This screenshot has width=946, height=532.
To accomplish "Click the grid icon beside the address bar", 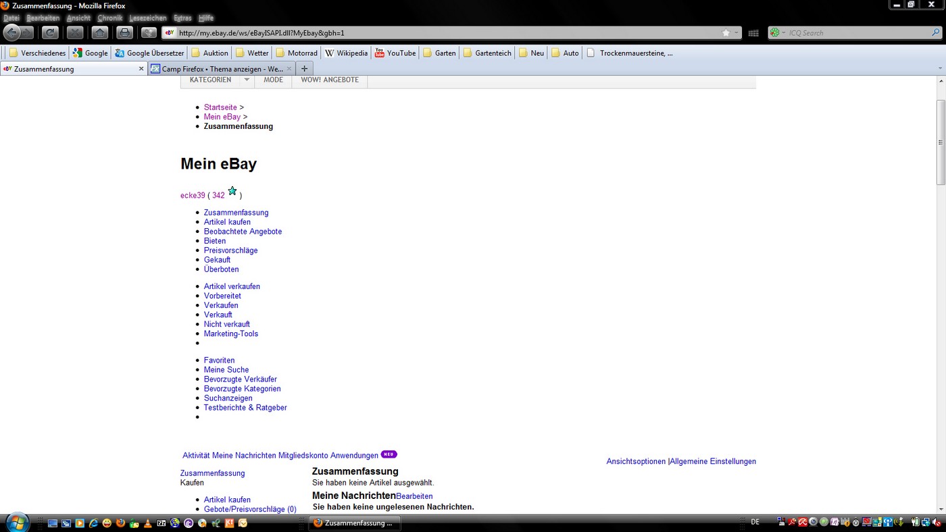I will click(x=753, y=33).
